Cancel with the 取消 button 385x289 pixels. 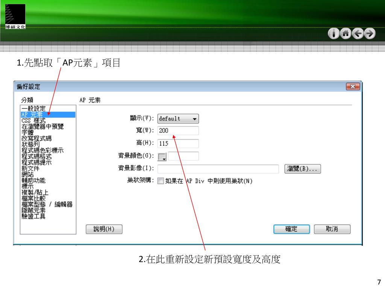[x=332, y=229]
